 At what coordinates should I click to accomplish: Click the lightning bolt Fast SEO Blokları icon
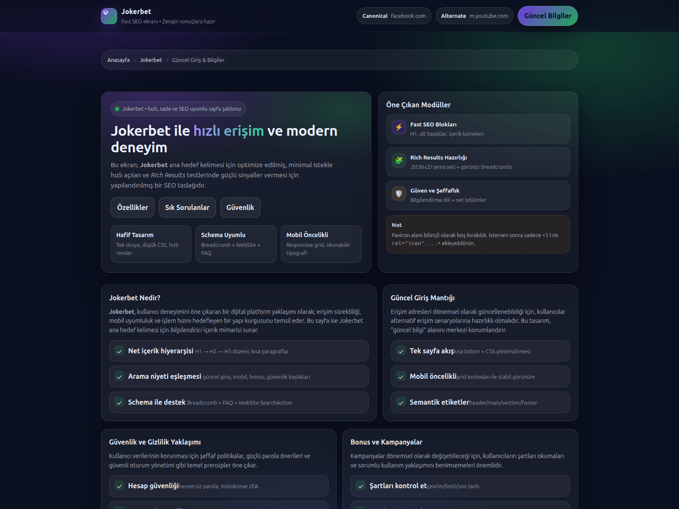[x=399, y=127]
